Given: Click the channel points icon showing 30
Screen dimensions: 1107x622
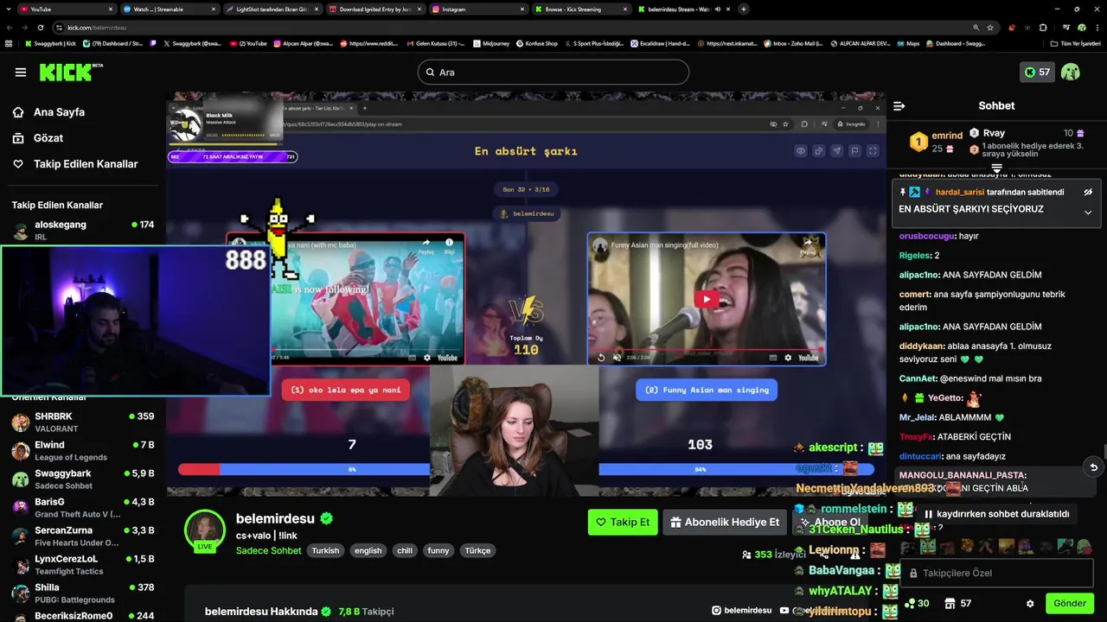Looking at the screenshot, I should point(917,604).
